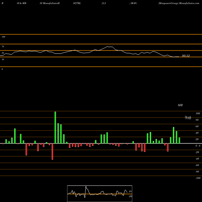Click the 'SI & MR' header text
This screenshot has height=202, width=202.
[21, 3]
